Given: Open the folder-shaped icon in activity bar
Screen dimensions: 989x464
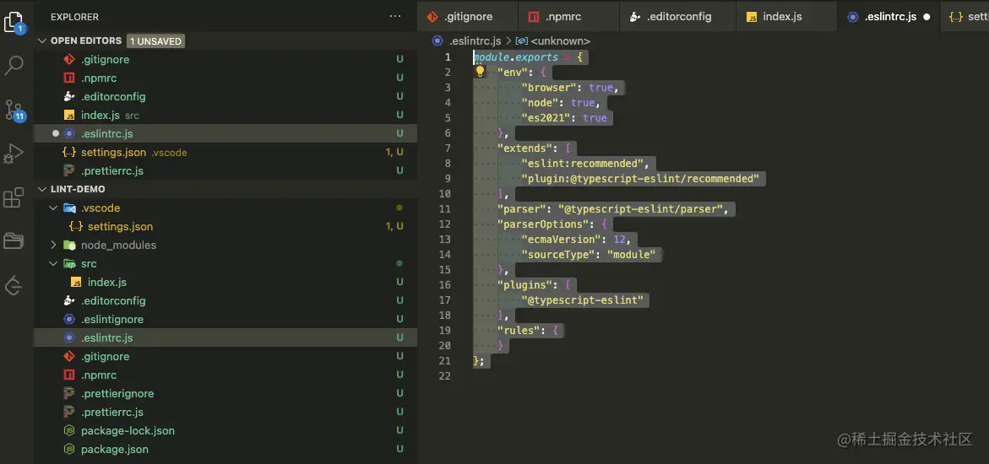Looking at the screenshot, I should pyautogui.click(x=14, y=240).
